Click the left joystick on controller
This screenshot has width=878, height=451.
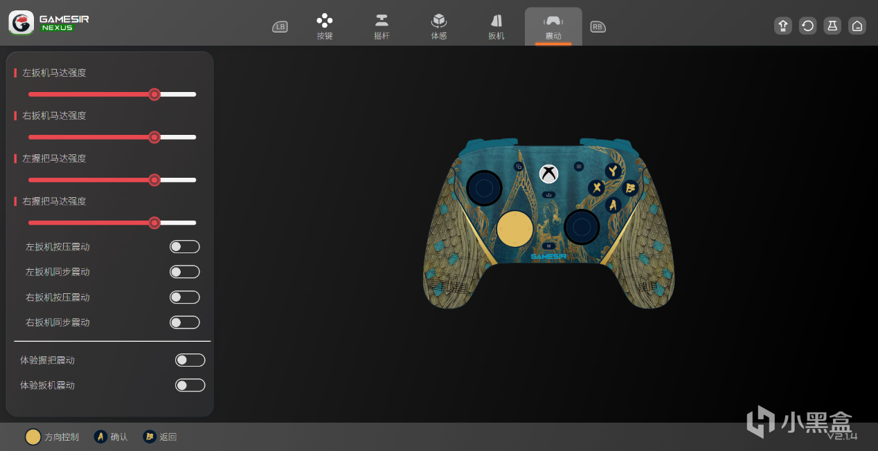[x=484, y=188]
